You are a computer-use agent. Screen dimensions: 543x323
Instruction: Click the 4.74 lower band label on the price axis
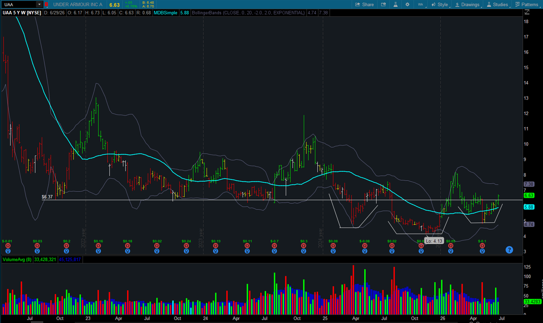[530, 224]
